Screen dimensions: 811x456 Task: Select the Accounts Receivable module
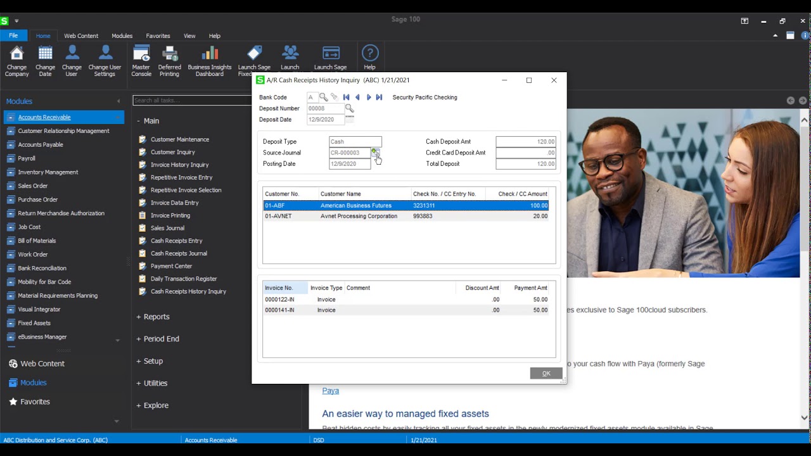point(64,117)
